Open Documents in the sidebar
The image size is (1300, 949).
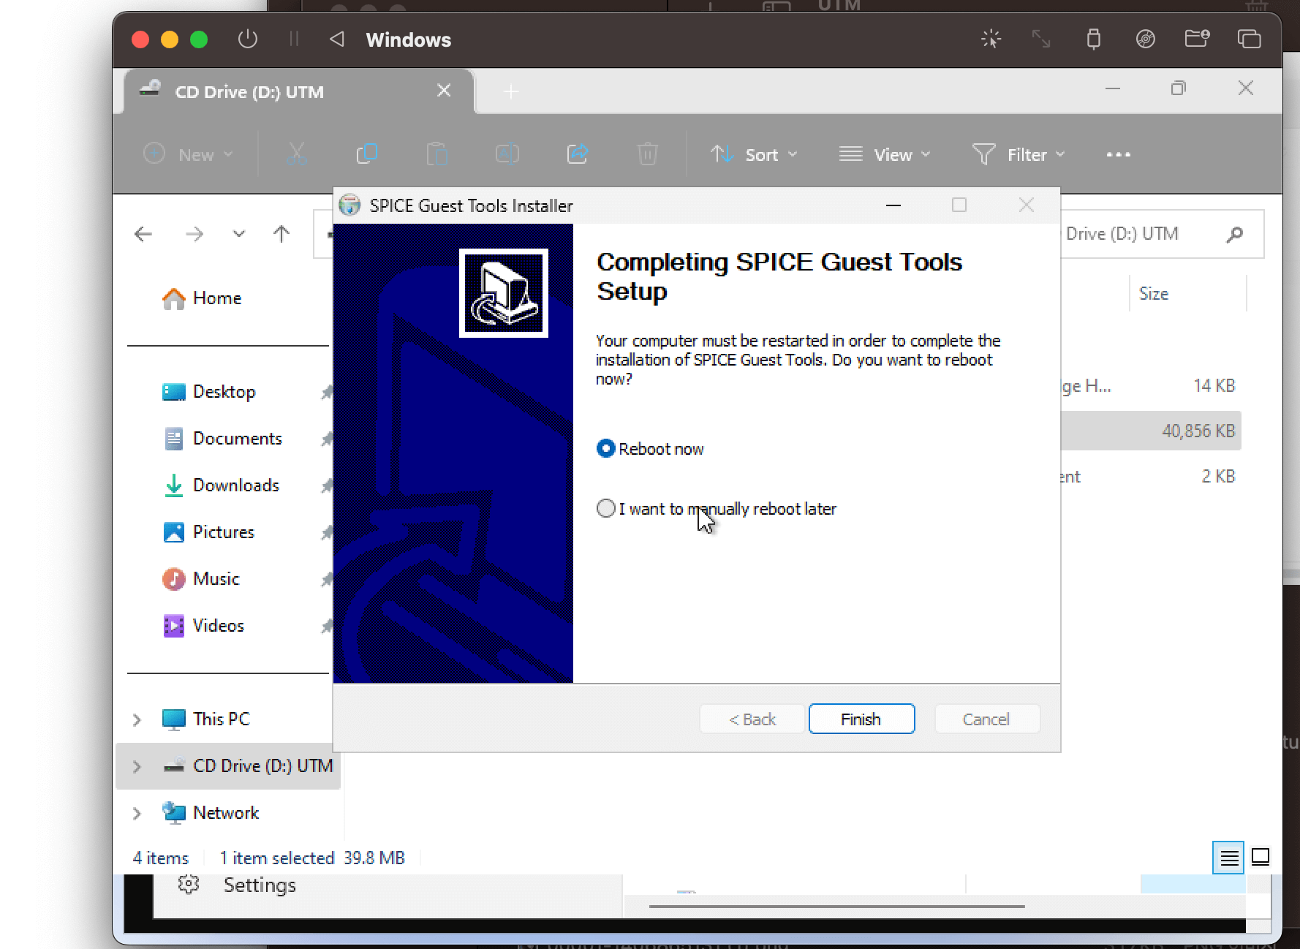(x=222, y=439)
